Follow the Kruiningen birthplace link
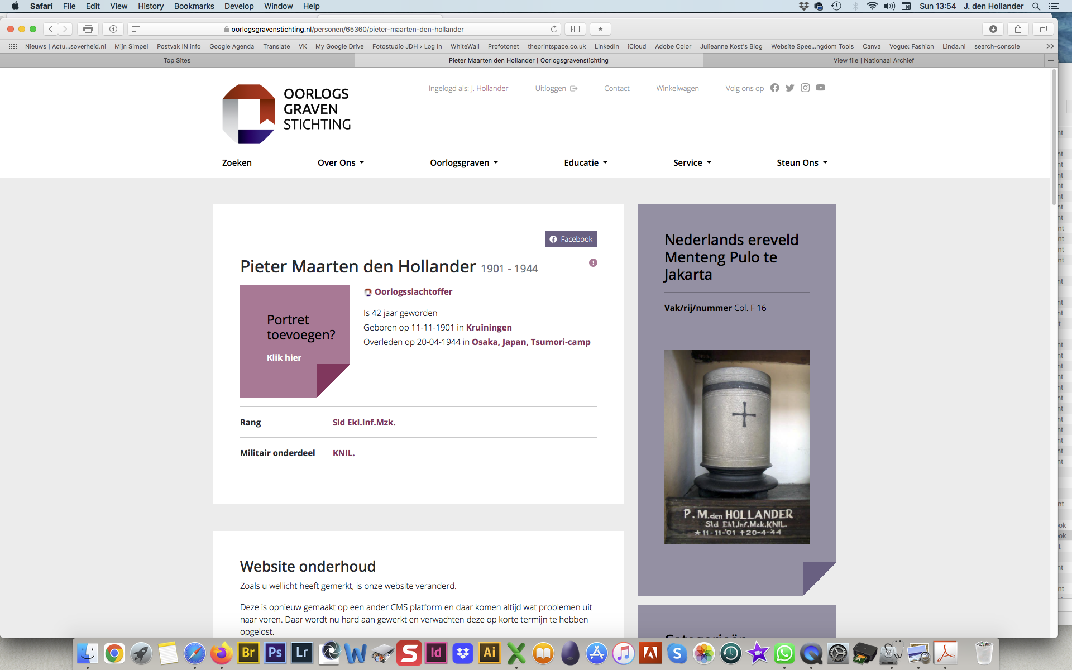 click(489, 327)
